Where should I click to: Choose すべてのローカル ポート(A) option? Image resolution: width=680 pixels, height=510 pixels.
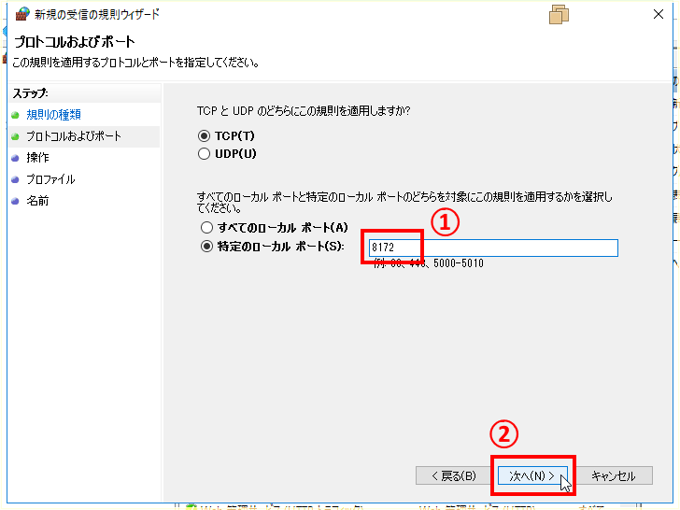point(206,228)
